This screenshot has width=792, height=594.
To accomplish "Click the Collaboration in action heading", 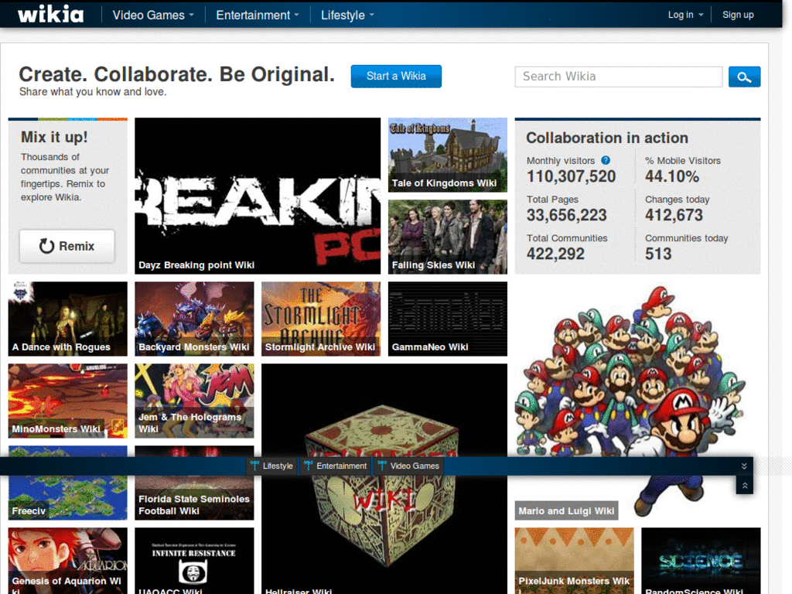I will 607,138.
